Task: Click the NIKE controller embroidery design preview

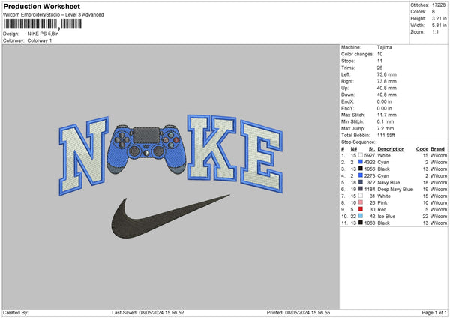Action: [x=171, y=175]
